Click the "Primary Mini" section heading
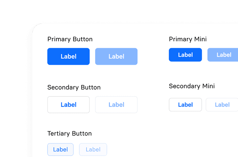Image resolution: width=238 pixels, height=157 pixels. tap(188, 39)
